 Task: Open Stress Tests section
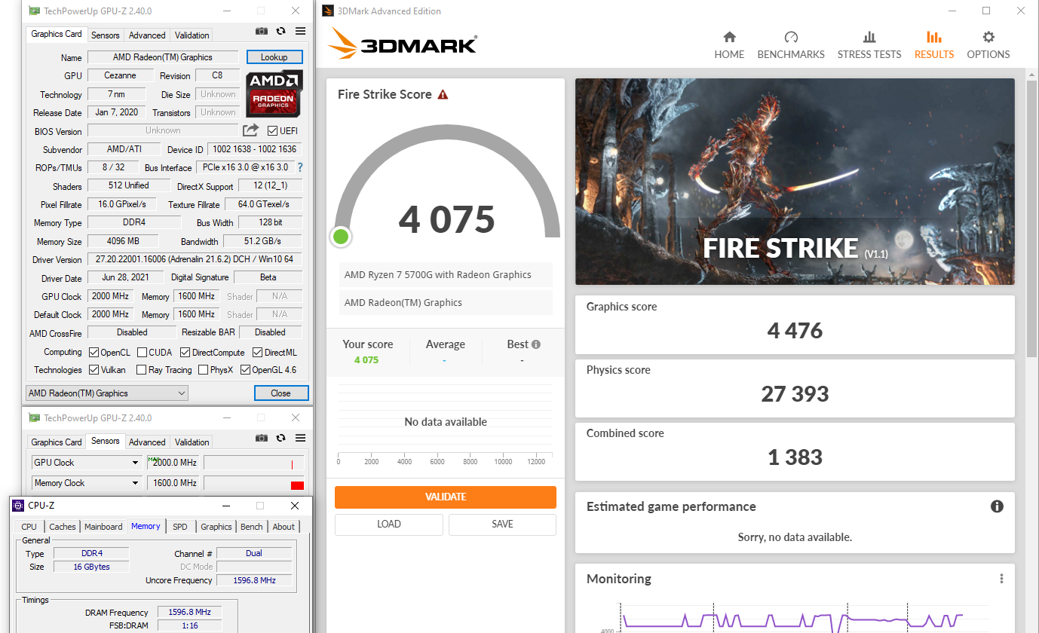pyautogui.click(x=869, y=45)
